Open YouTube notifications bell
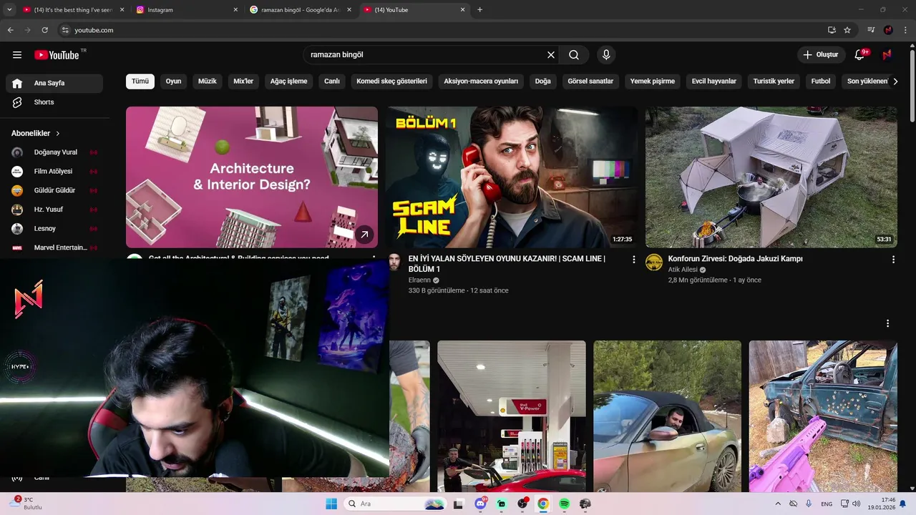This screenshot has height=515, width=916. click(860, 55)
